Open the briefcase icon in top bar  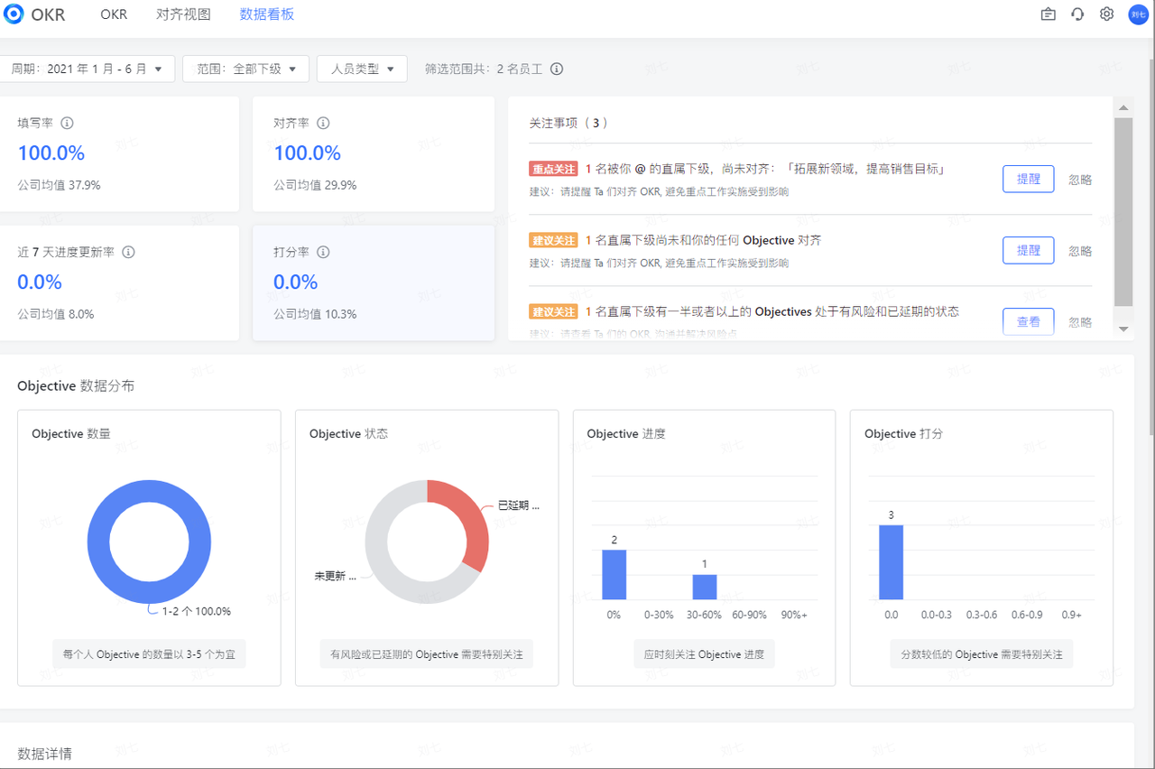tap(1048, 14)
